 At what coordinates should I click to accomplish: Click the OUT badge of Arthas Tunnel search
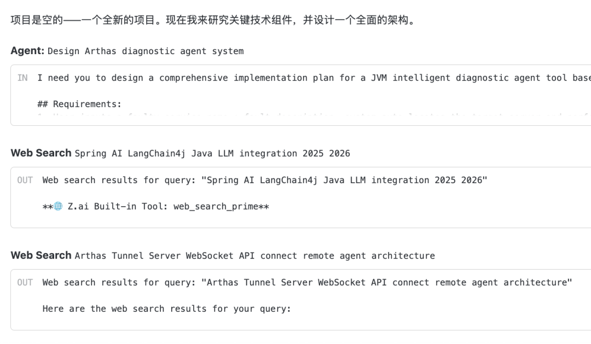pos(25,282)
